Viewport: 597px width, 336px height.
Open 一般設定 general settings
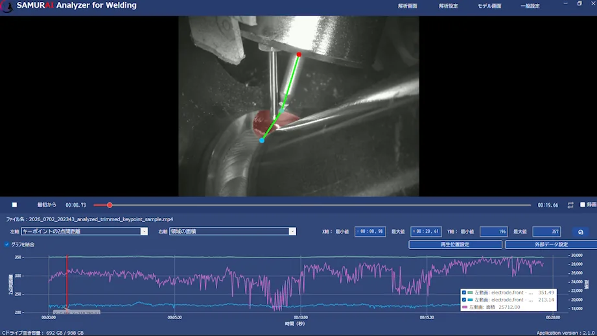pos(530,6)
